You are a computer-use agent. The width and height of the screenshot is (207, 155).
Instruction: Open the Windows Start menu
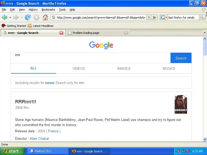pyautogui.click(x=12, y=151)
